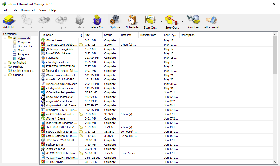
Task: Sort by the Status column header
Action: (111, 35)
